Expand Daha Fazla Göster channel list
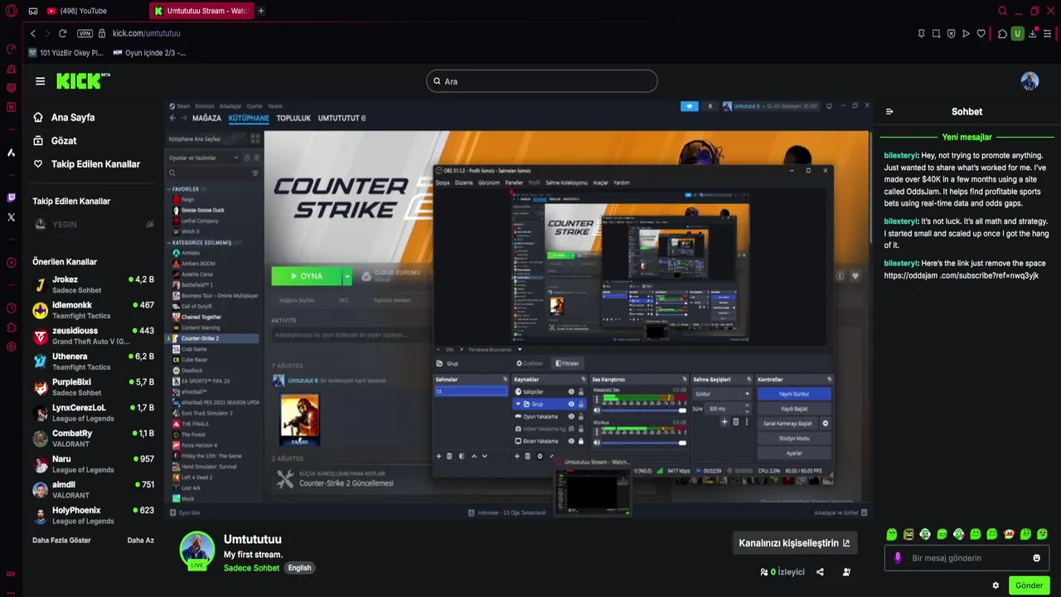The width and height of the screenshot is (1061, 597). 61,540
